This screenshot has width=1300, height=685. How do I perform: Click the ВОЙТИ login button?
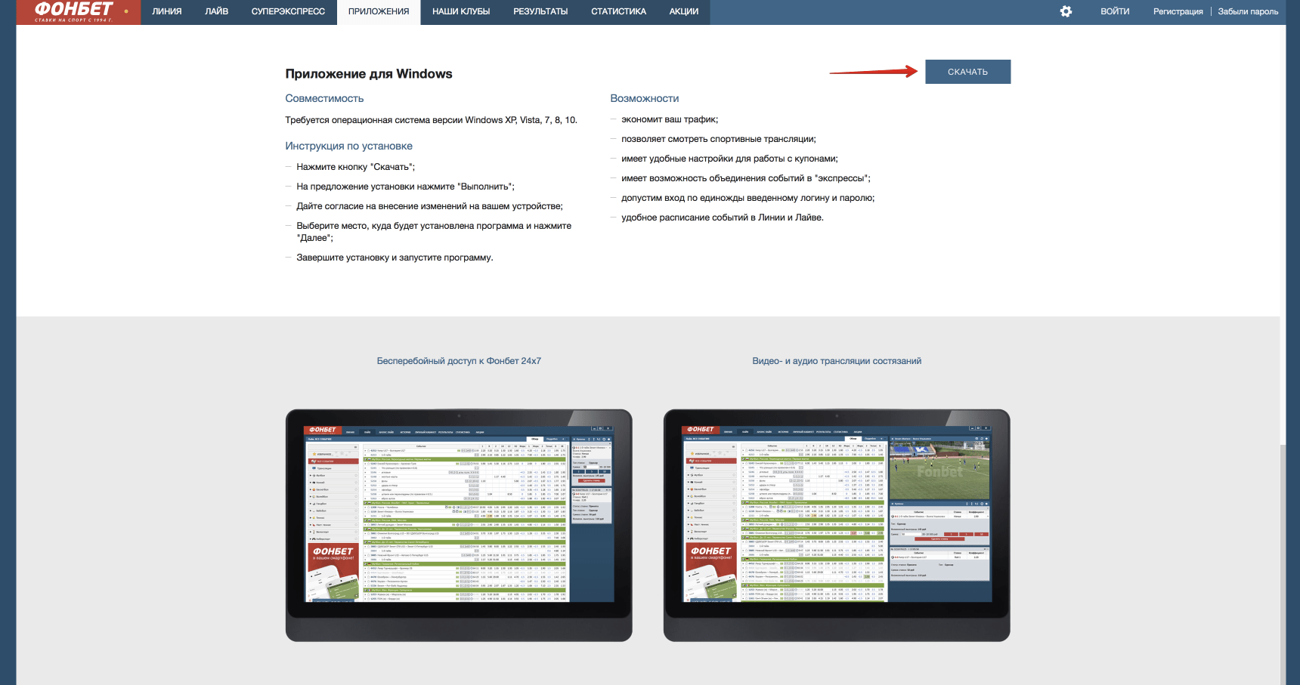point(1115,11)
